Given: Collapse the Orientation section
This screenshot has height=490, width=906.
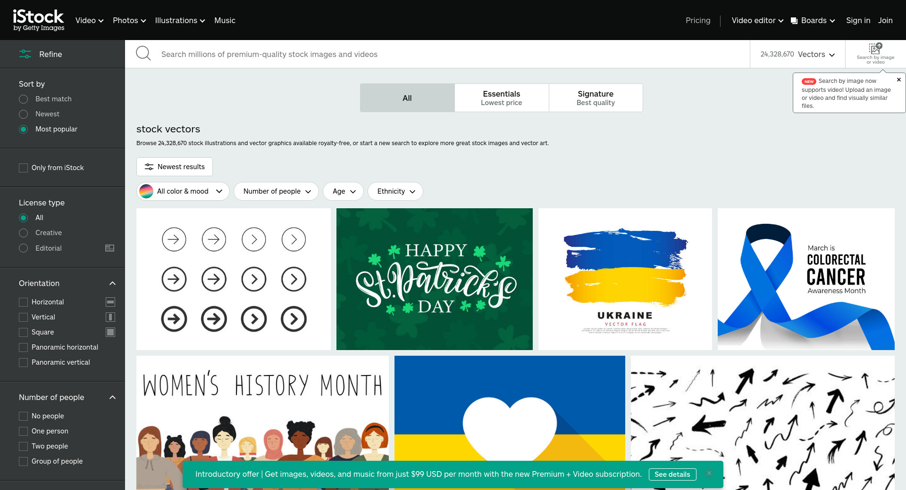Looking at the screenshot, I should pos(112,283).
